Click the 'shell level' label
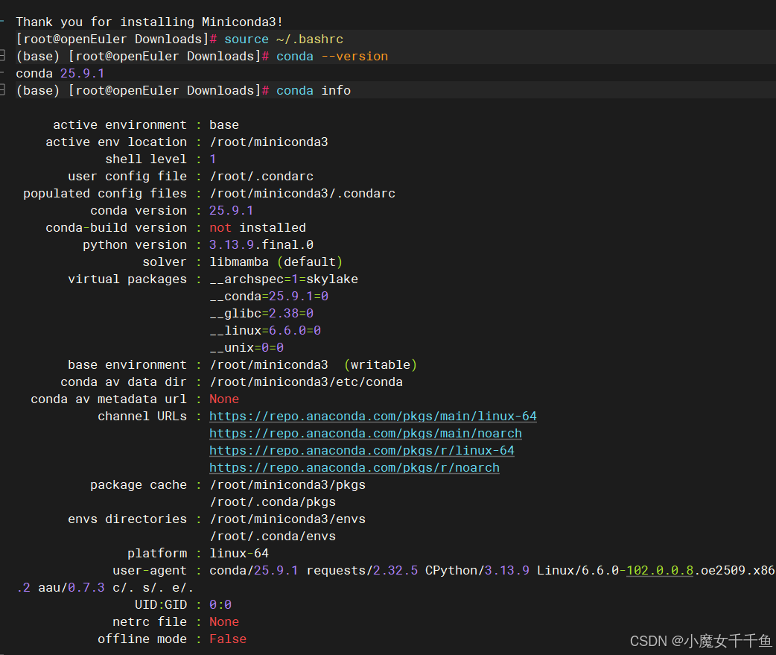Image resolution: width=776 pixels, height=655 pixels. tap(146, 159)
